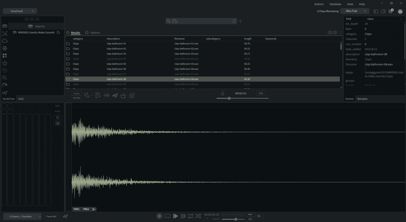Toggle the M/S mode button

tap(250, 219)
